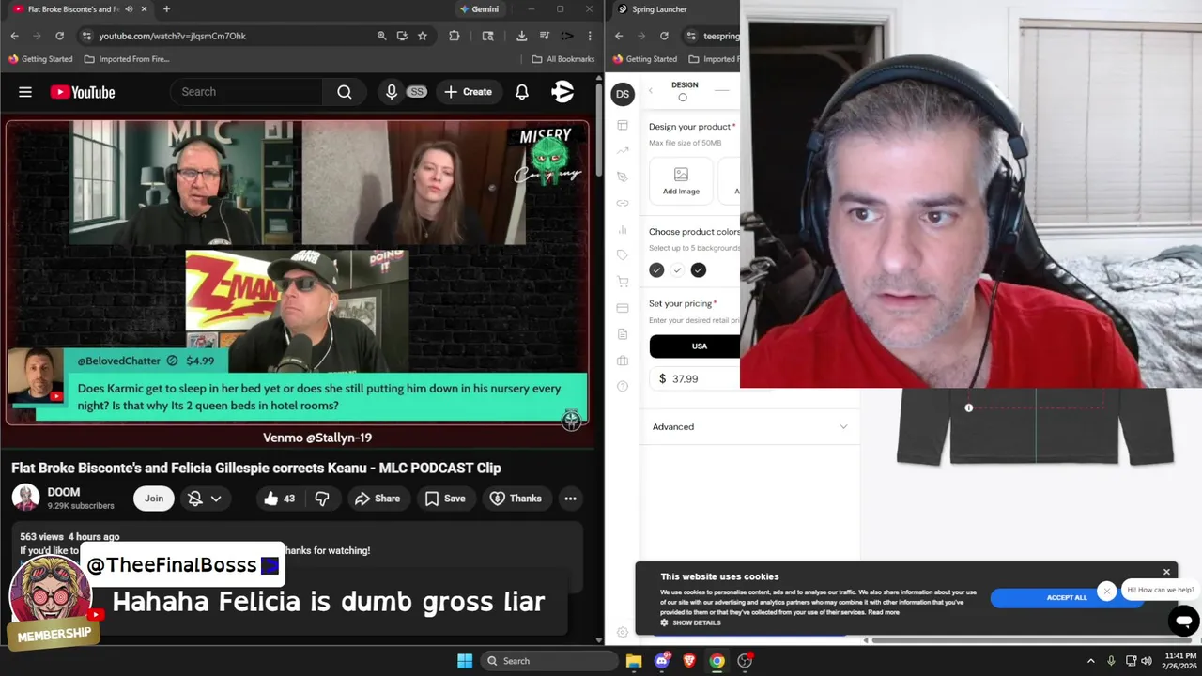Open the live chat bubble widget
1202x676 pixels.
pyautogui.click(x=1184, y=621)
